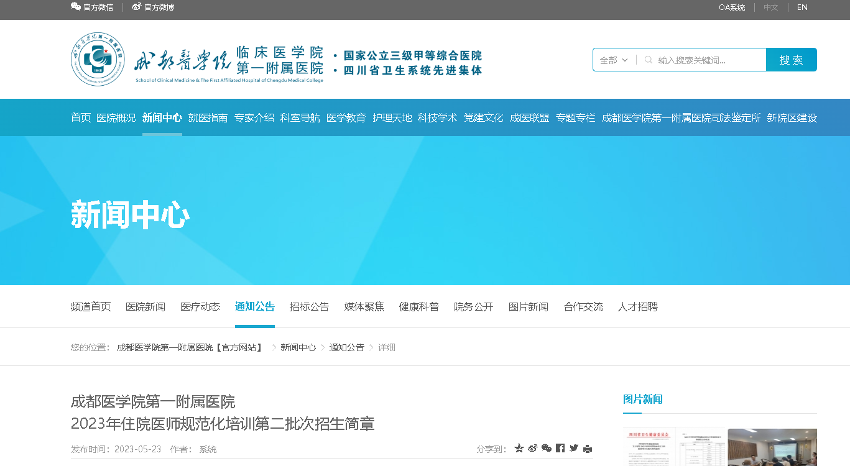Focus the search keyword input field
This screenshot has height=466, width=850.
click(709, 60)
